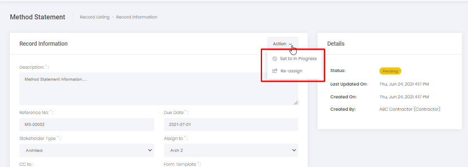Toggle the Action dropdown button
Screen dimensions: 468x167
click(282, 44)
